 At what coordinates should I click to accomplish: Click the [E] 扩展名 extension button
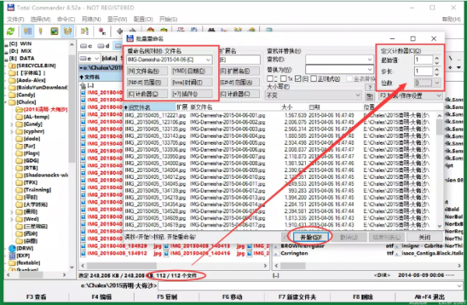coord(240,71)
